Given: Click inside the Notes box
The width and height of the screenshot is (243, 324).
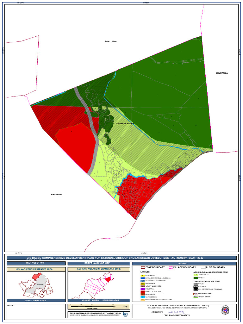Looking at the screenshot, I should pyautogui.click(x=36, y=312).
